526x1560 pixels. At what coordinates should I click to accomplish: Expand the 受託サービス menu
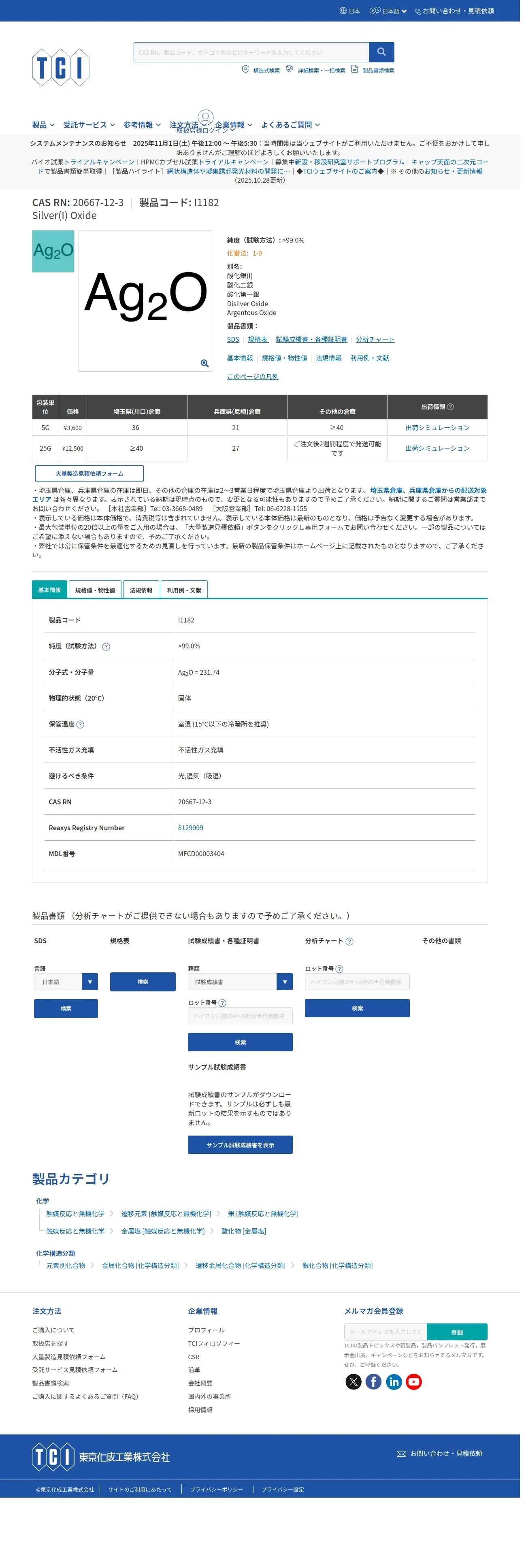(x=89, y=125)
